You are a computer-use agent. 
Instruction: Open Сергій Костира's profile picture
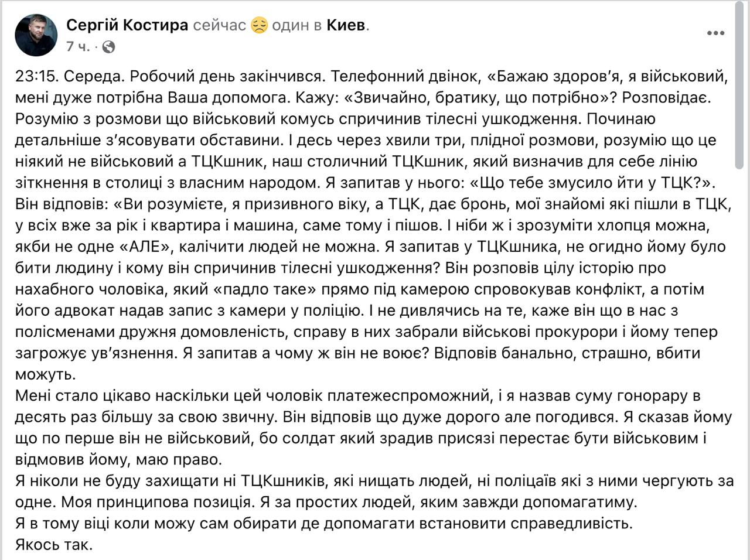(x=36, y=35)
